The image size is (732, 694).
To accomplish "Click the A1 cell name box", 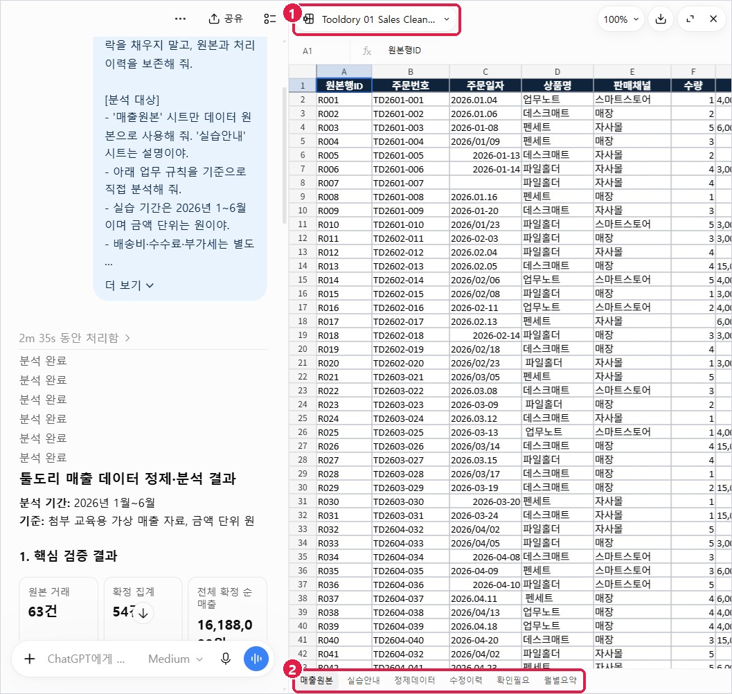I will (x=319, y=51).
